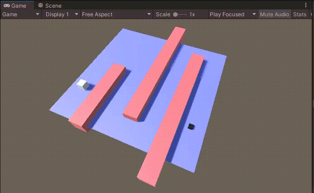Toggle the Mute Audio button

tap(275, 14)
